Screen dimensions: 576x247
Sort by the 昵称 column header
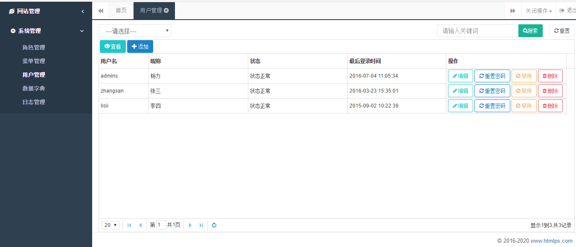pyautogui.click(x=198, y=61)
